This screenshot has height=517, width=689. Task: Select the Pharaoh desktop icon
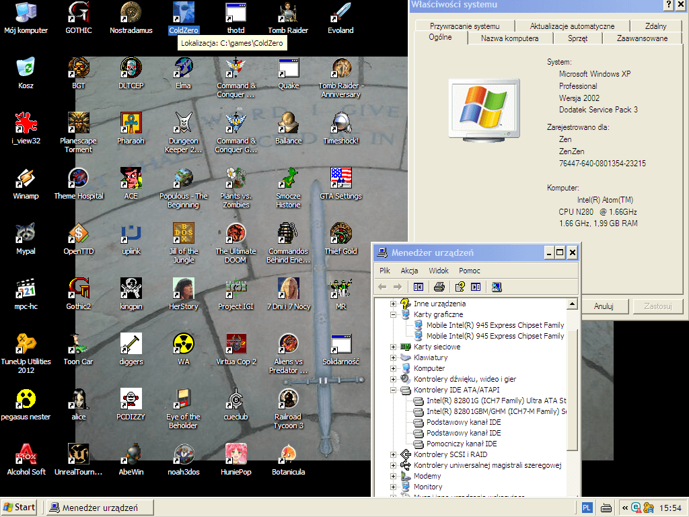click(x=131, y=129)
